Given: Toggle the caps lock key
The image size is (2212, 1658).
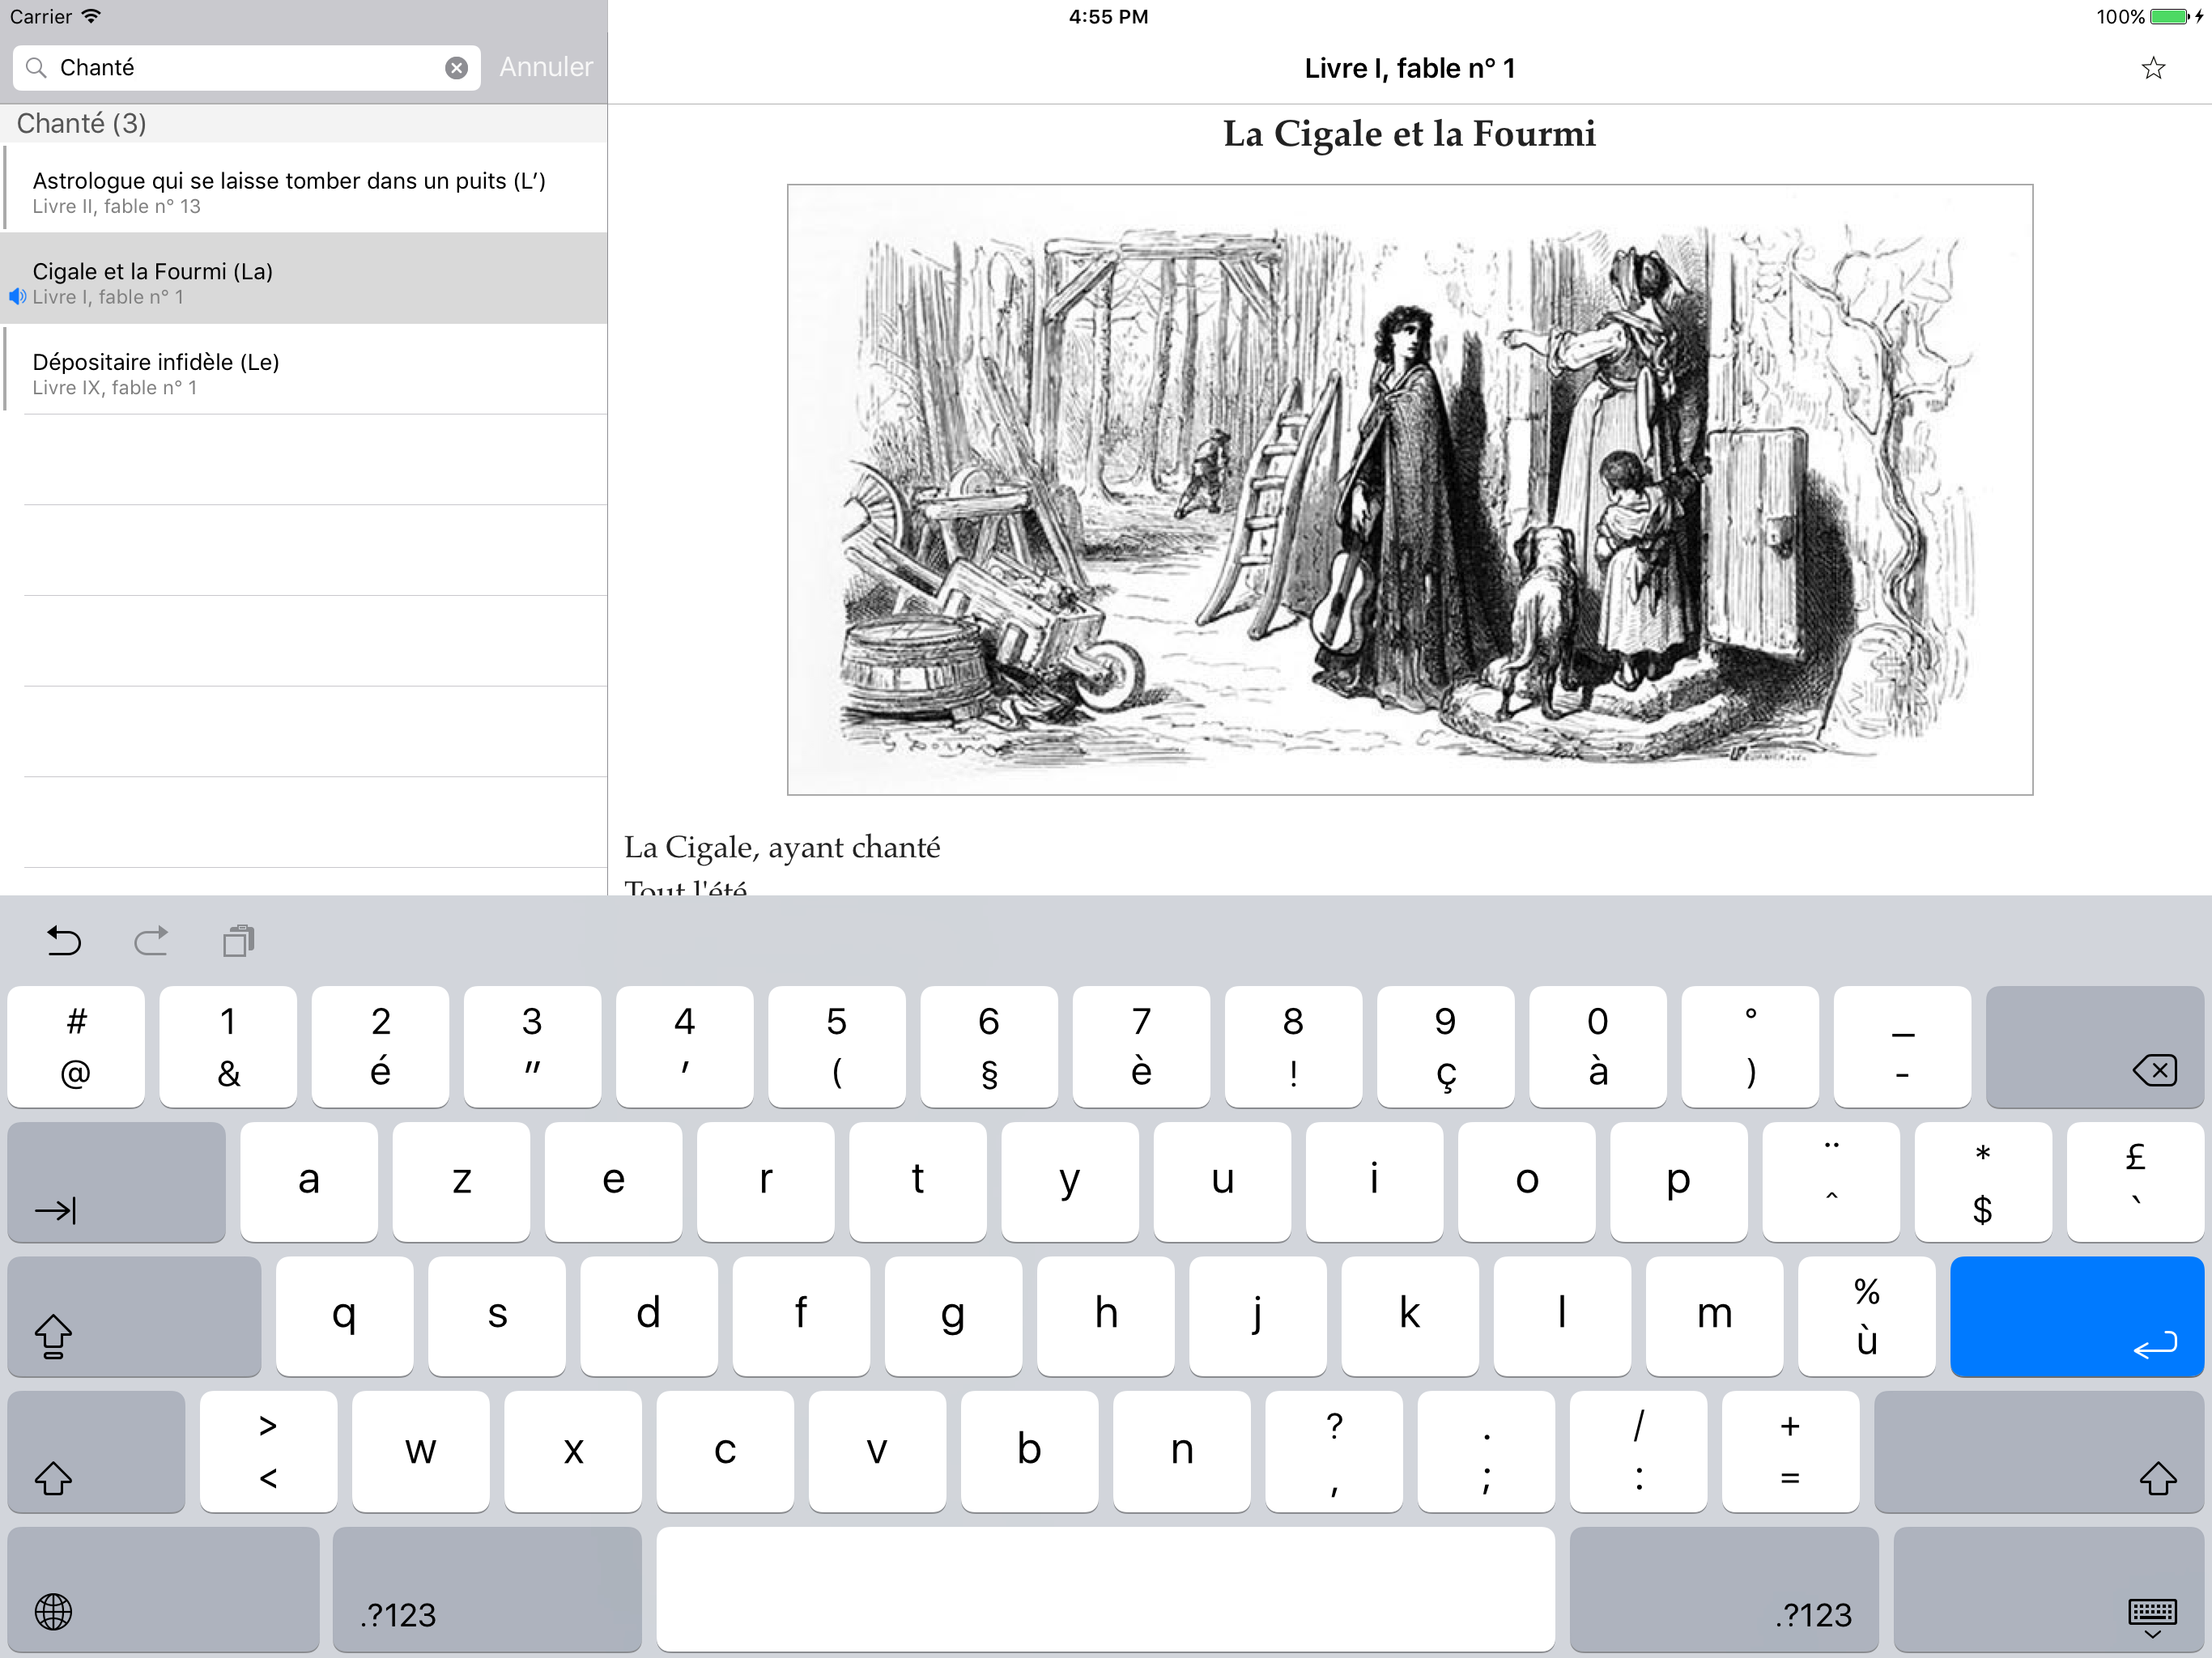Looking at the screenshot, I should (x=134, y=1316).
